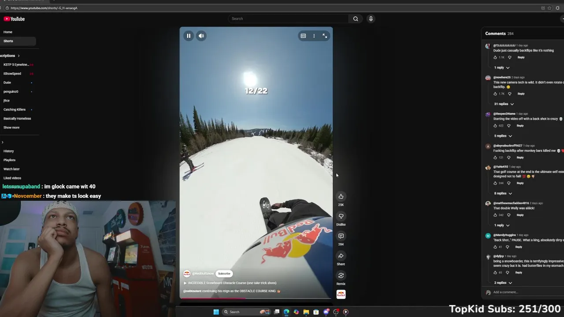The width and height of the screenshot is (564, 317).
Task: Dislike the @YaNeK92 comment
Action: point(509,183)
